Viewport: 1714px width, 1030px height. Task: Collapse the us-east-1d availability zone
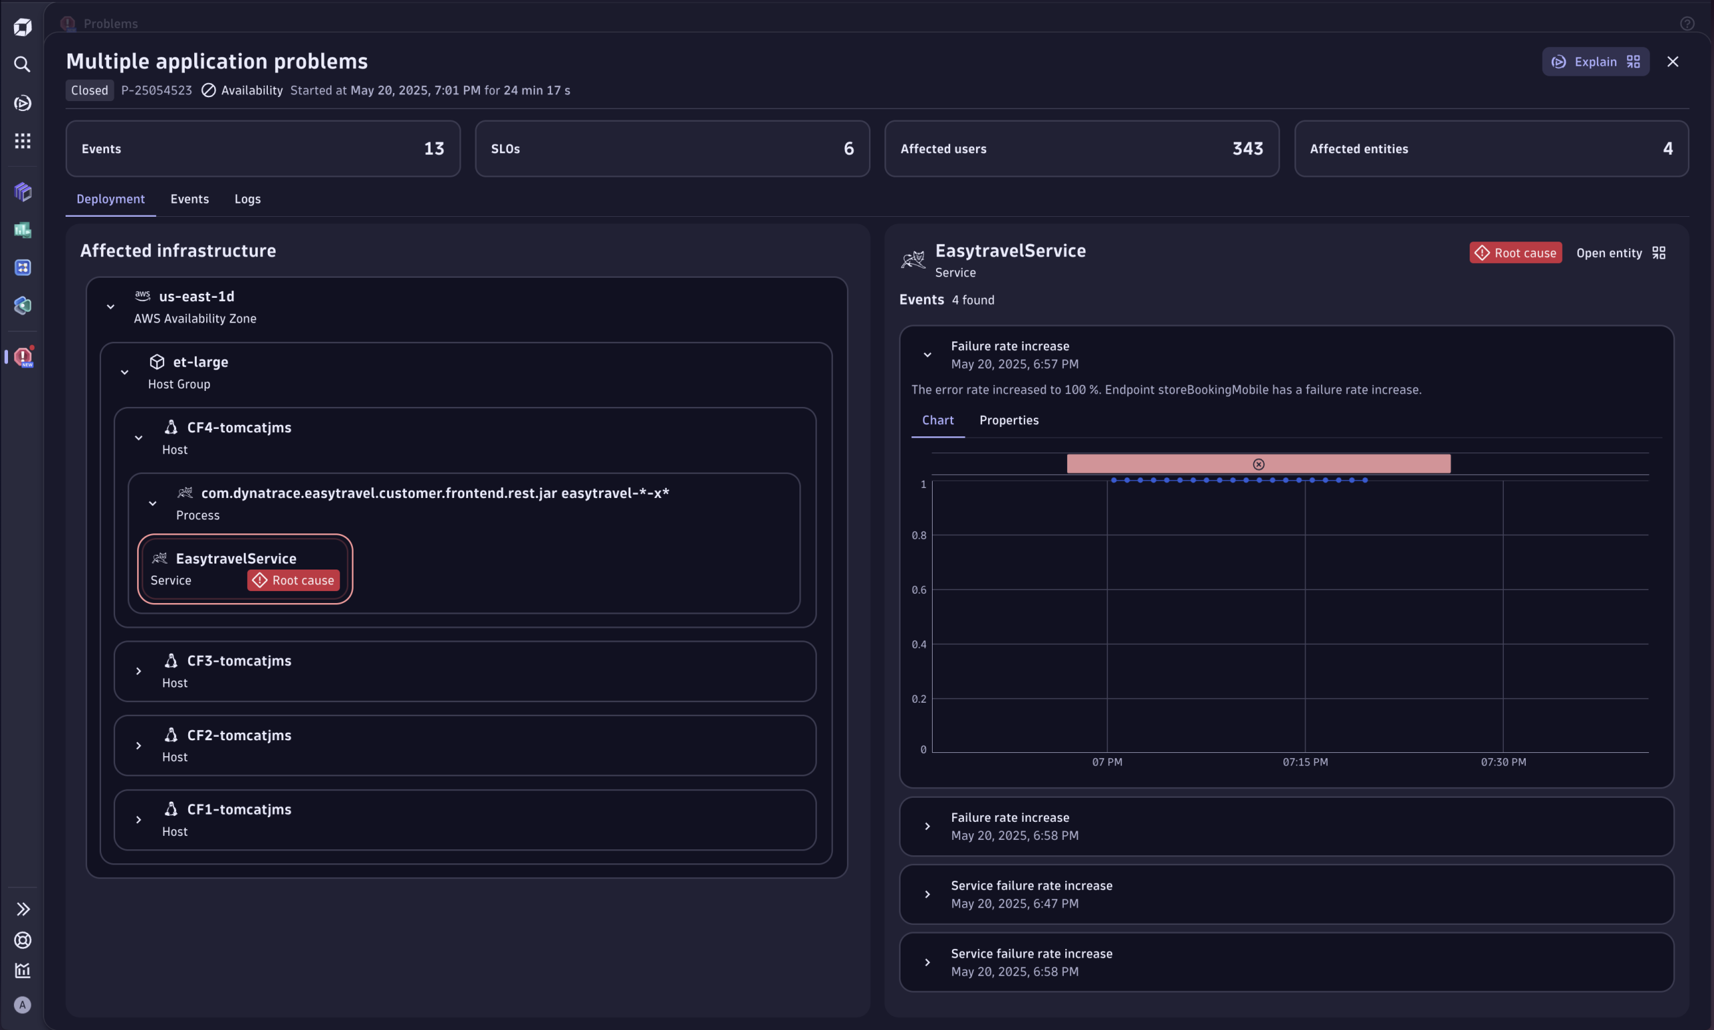pyautogui.click(x=110, y=306)
